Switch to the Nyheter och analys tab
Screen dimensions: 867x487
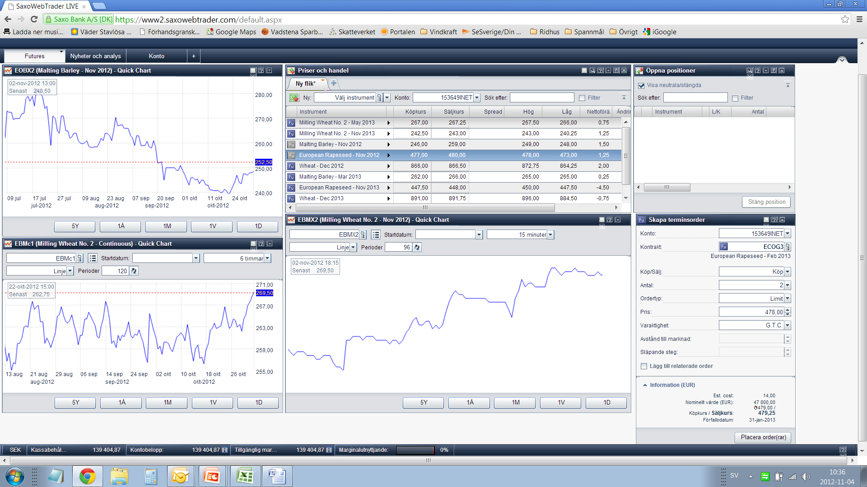tap(95, 56)
